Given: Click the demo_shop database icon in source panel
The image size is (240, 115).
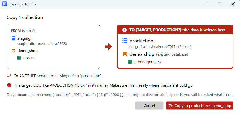Looking at the screenshot, I should click(13, 51).
